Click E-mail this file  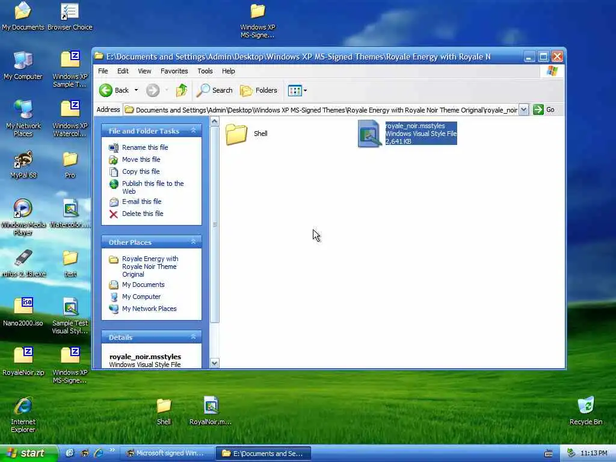point(141,202)
